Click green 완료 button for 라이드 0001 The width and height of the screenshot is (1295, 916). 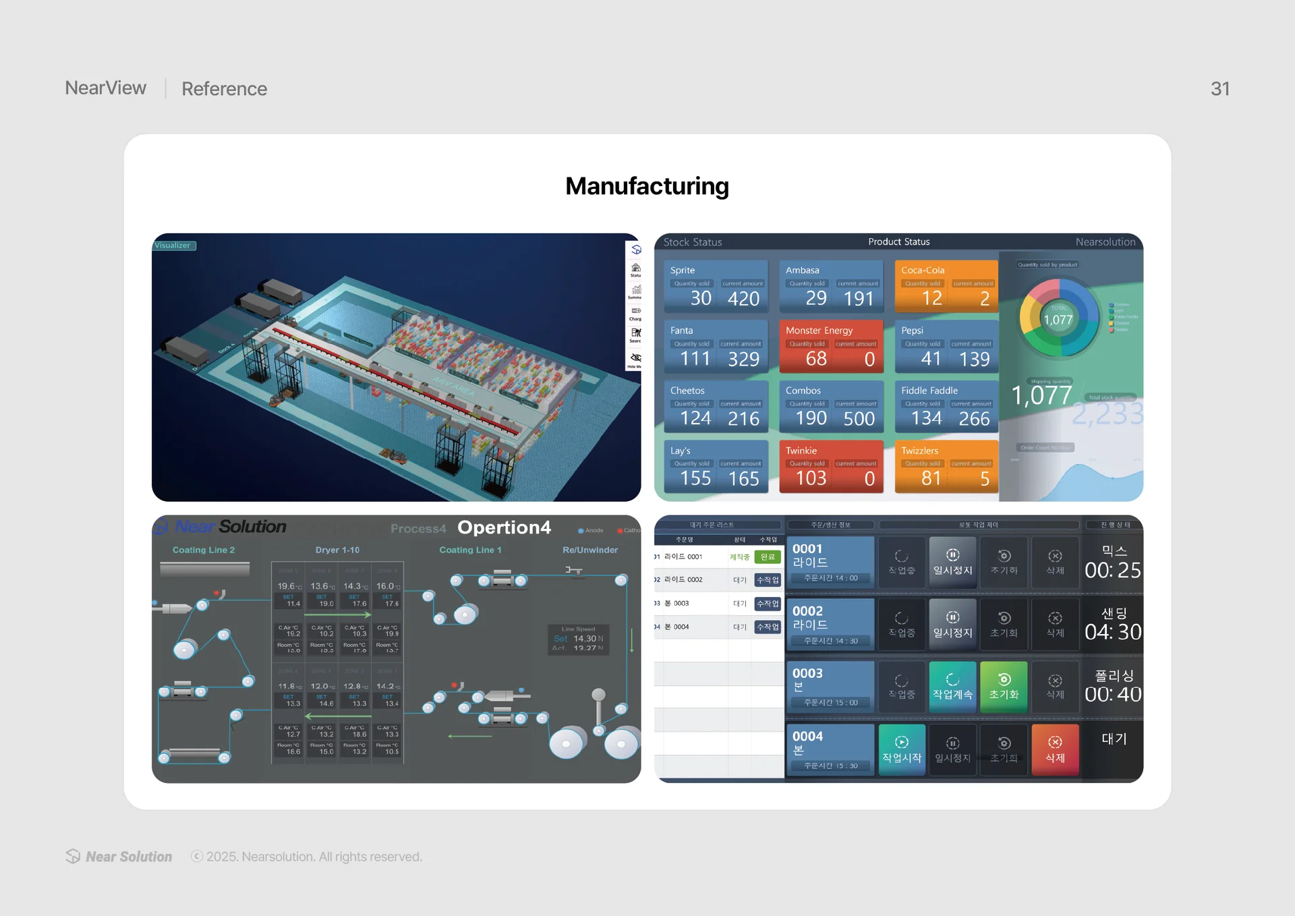[768, 556]
